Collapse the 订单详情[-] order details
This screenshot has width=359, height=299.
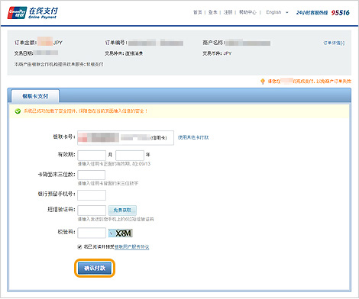[334, 43]
